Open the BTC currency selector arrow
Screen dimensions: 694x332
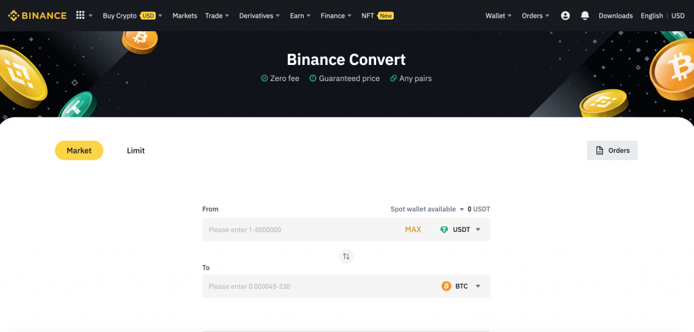478,286
